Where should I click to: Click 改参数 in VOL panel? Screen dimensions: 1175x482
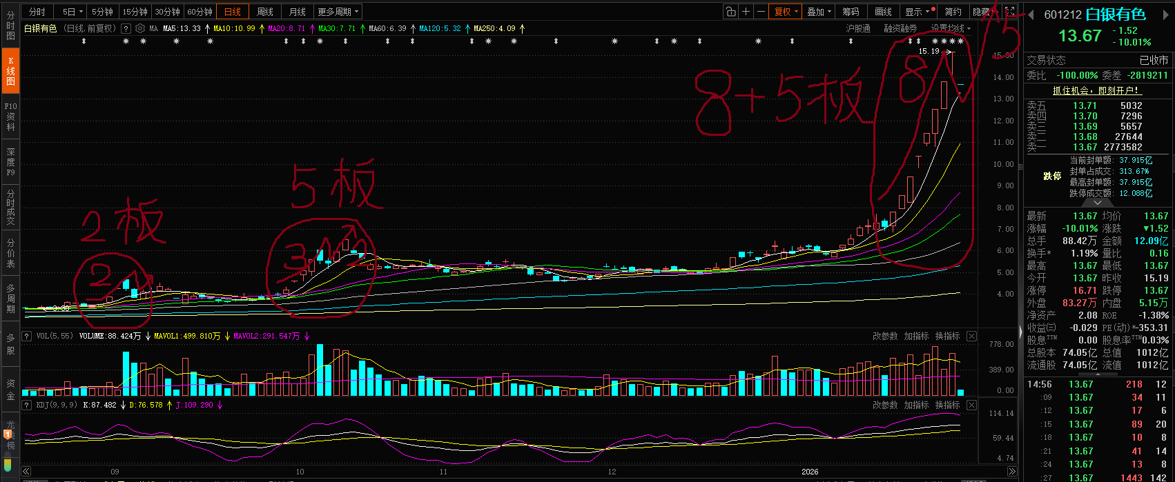885,337
